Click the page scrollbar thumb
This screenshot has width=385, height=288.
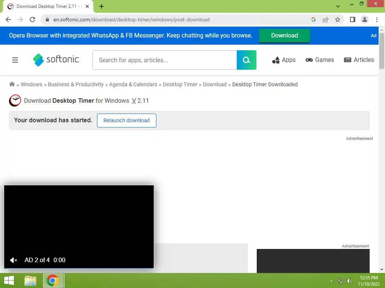pos(382,51)
